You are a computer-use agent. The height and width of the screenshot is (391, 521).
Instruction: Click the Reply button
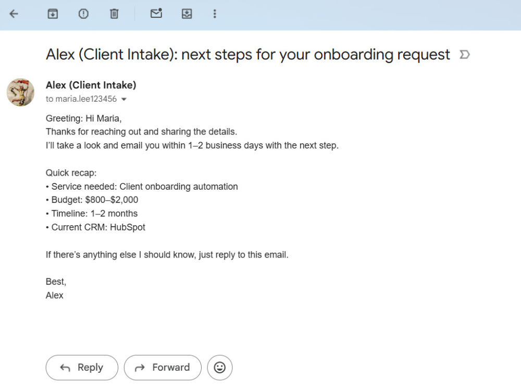(82, 368)
